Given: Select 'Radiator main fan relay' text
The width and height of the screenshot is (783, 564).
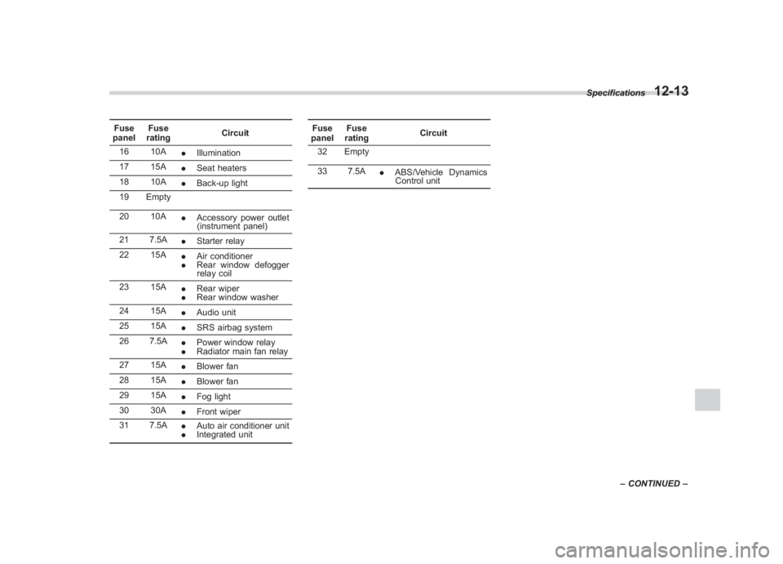Looking at the screenshot, I should click(x=242, y=351).
